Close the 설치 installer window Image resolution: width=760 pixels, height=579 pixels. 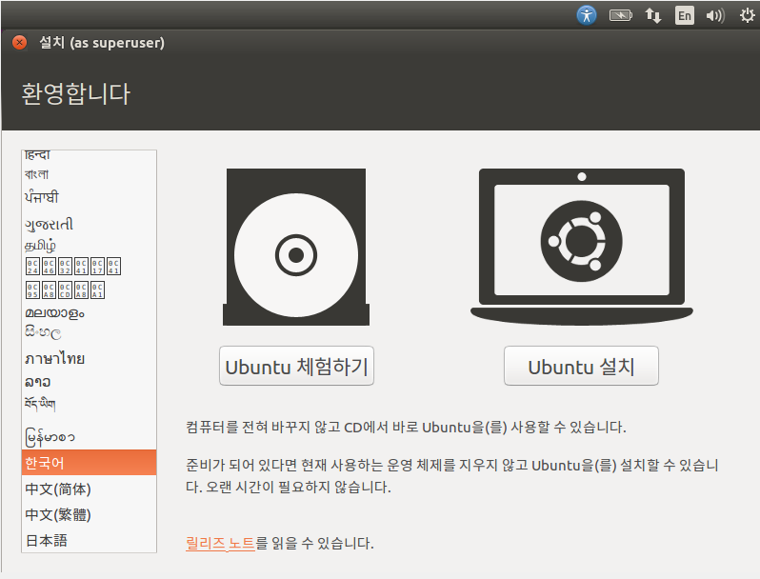19,43
